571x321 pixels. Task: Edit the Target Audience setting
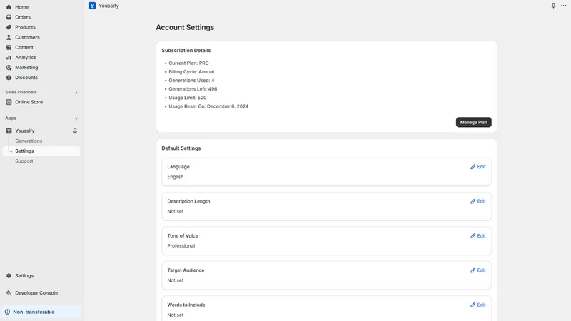tap(477, 270)
